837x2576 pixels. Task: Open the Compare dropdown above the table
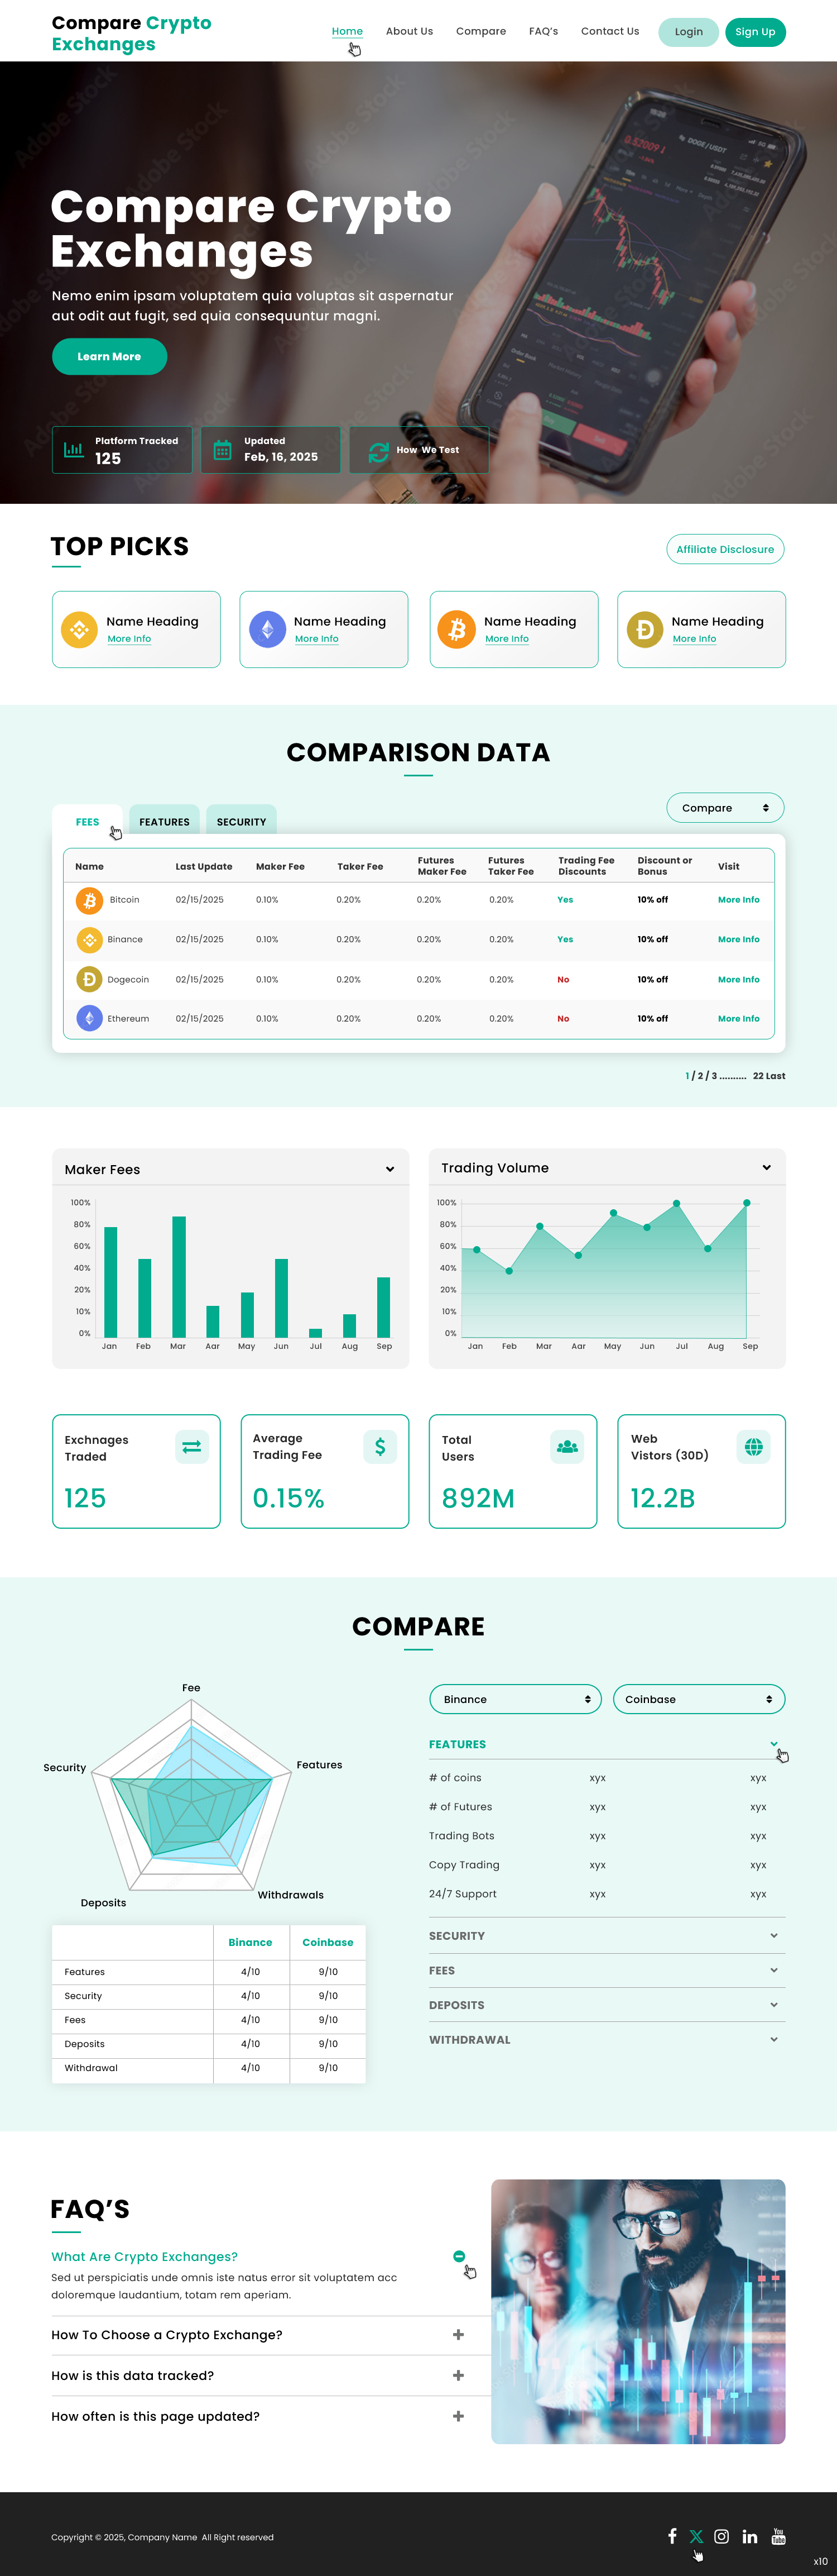pyautogui.click(x=725, y=807)
